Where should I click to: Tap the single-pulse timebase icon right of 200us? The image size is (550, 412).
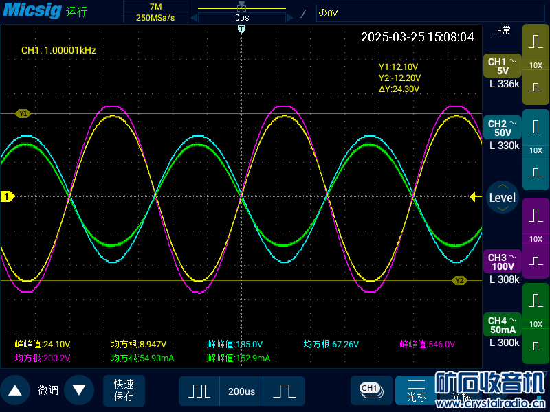point(283,391)
